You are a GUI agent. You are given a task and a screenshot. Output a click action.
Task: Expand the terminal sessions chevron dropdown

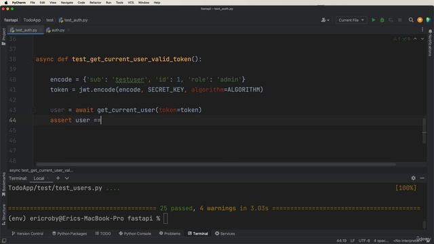67,178
